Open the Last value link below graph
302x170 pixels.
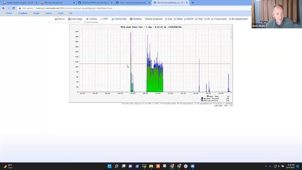point(218,105)
